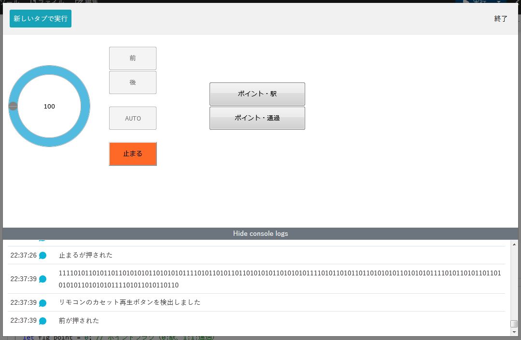Select the ポイント・通過 button
521x340 pixels.
coord(257,118)
